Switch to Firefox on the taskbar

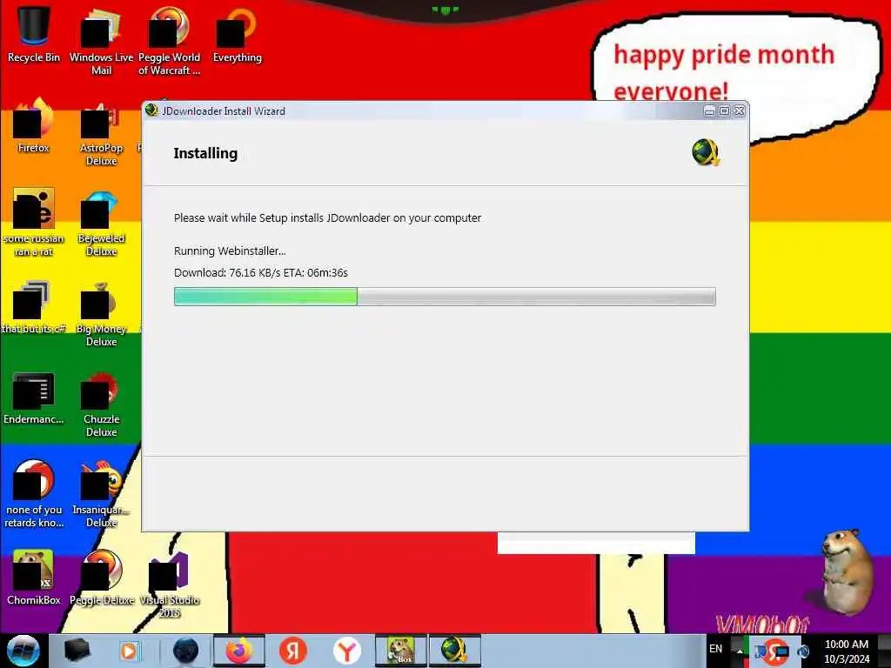pos(238,651)
